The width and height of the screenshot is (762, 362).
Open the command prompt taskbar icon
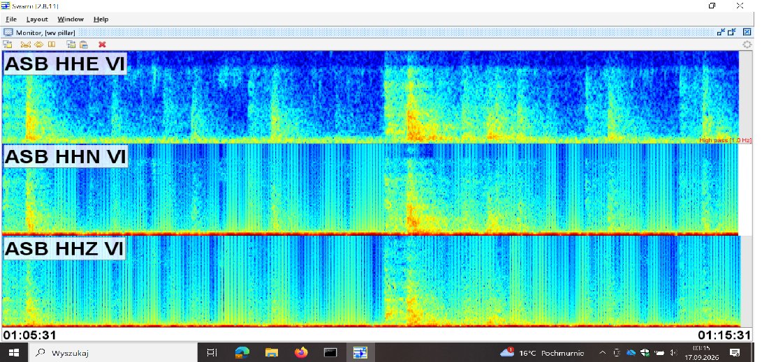[330, 353]
